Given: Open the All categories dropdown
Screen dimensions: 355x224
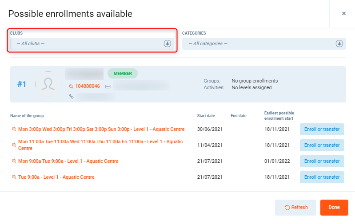Looking at the screenshot, I should (x=260, y=43).
